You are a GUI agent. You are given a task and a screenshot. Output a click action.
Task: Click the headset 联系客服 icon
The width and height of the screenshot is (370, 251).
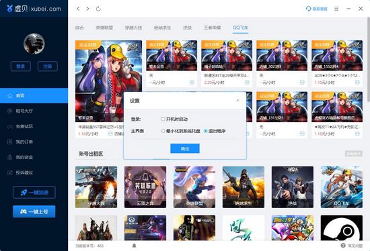308,9
